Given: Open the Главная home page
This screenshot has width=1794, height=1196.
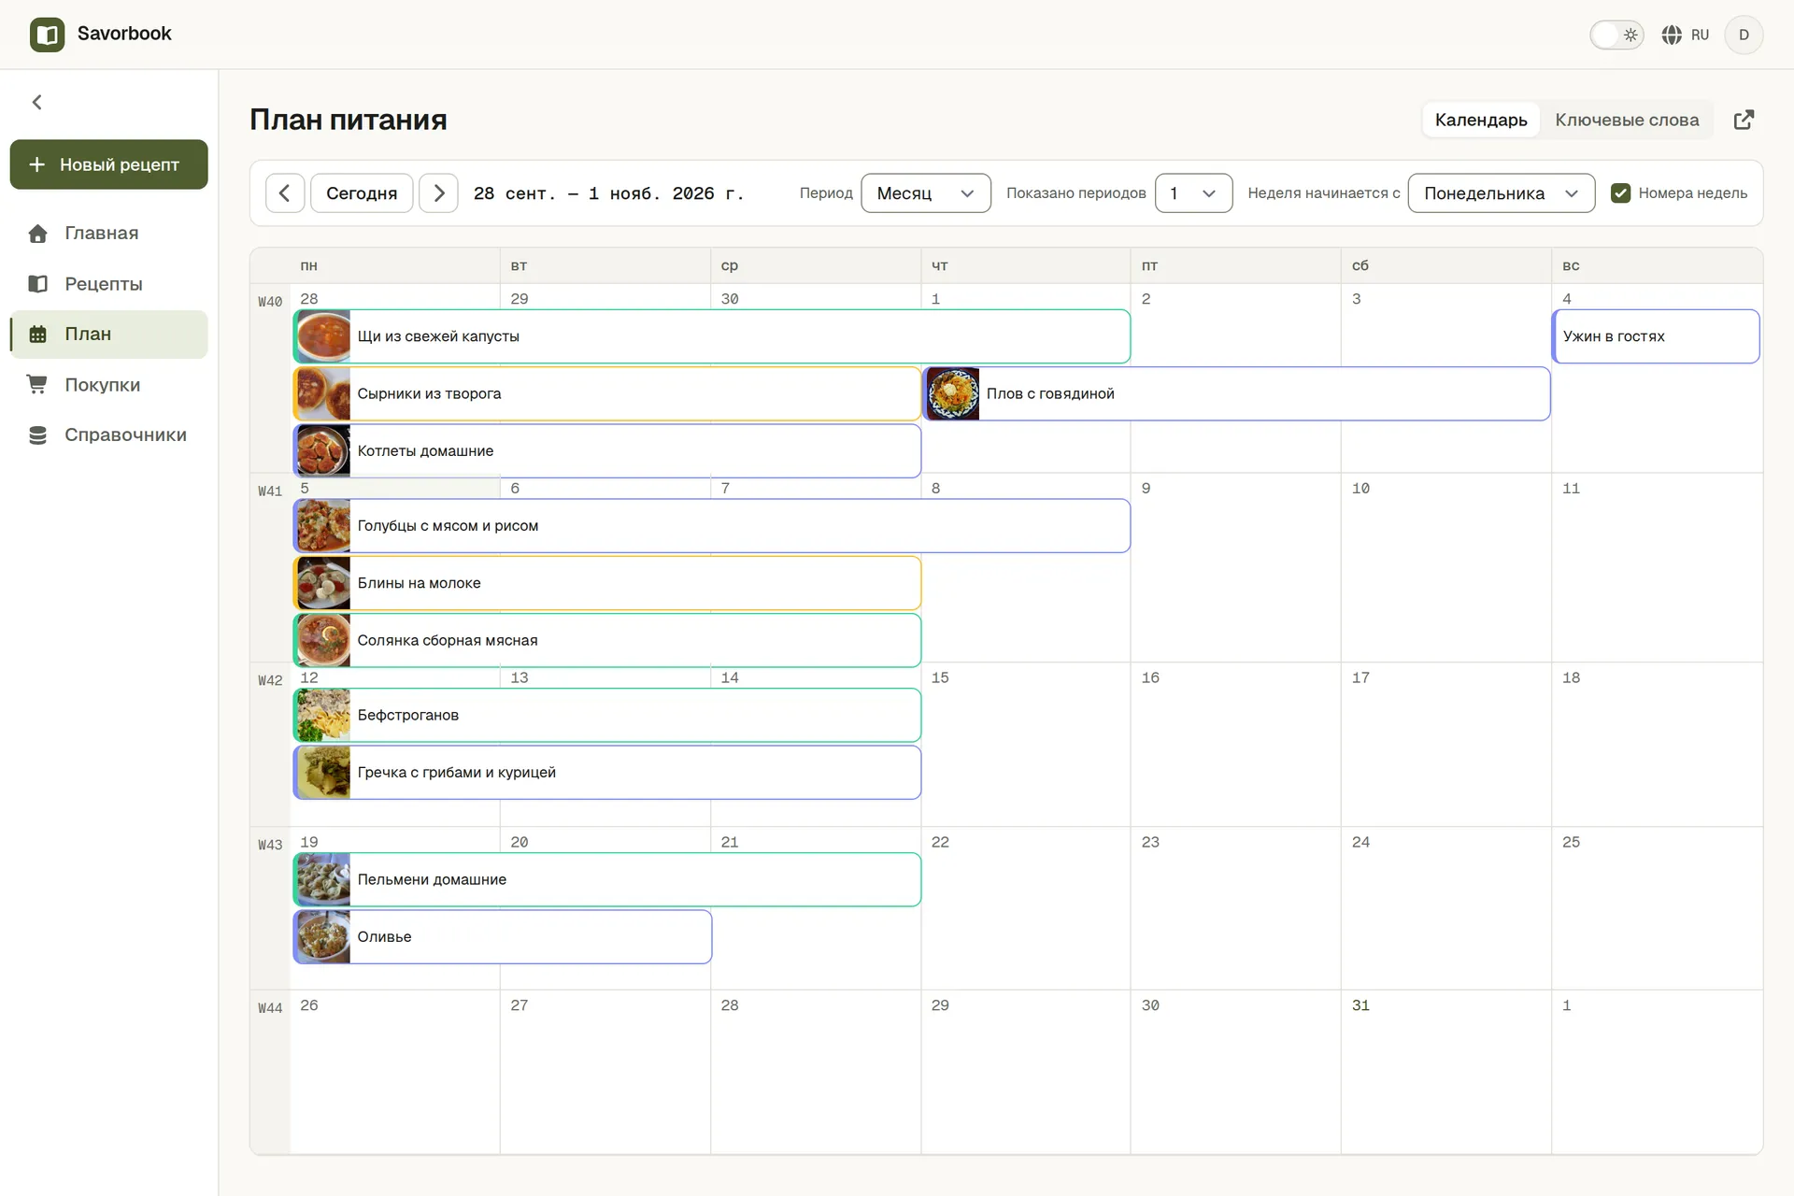Looking at the screenshot, I should coord(109,234).
